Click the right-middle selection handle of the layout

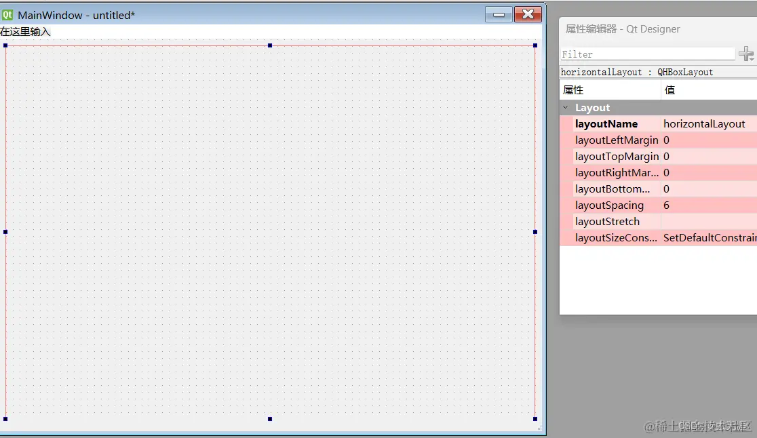pos(535,232)
